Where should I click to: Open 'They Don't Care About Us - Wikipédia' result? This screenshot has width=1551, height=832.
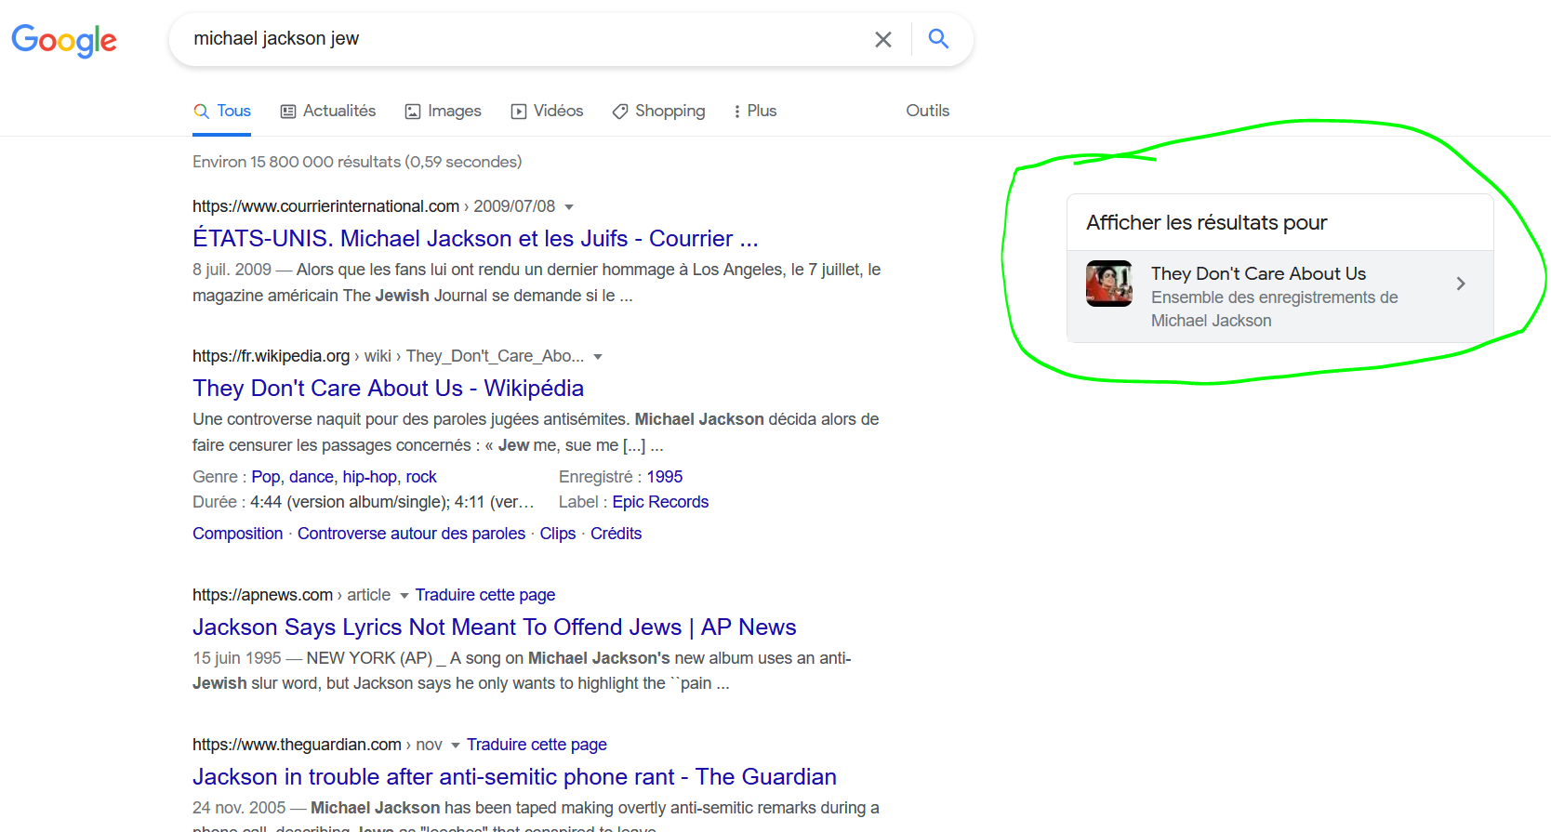(x=388, y=389)
